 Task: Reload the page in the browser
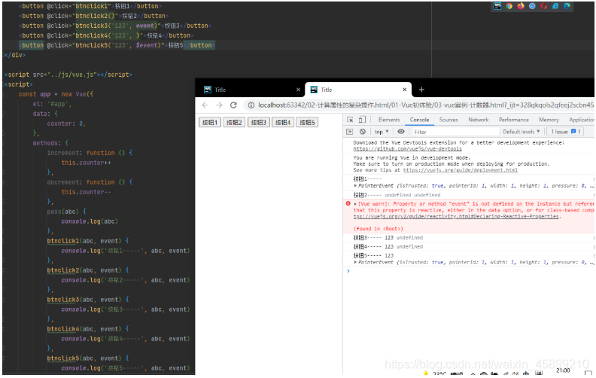point(233,105)
